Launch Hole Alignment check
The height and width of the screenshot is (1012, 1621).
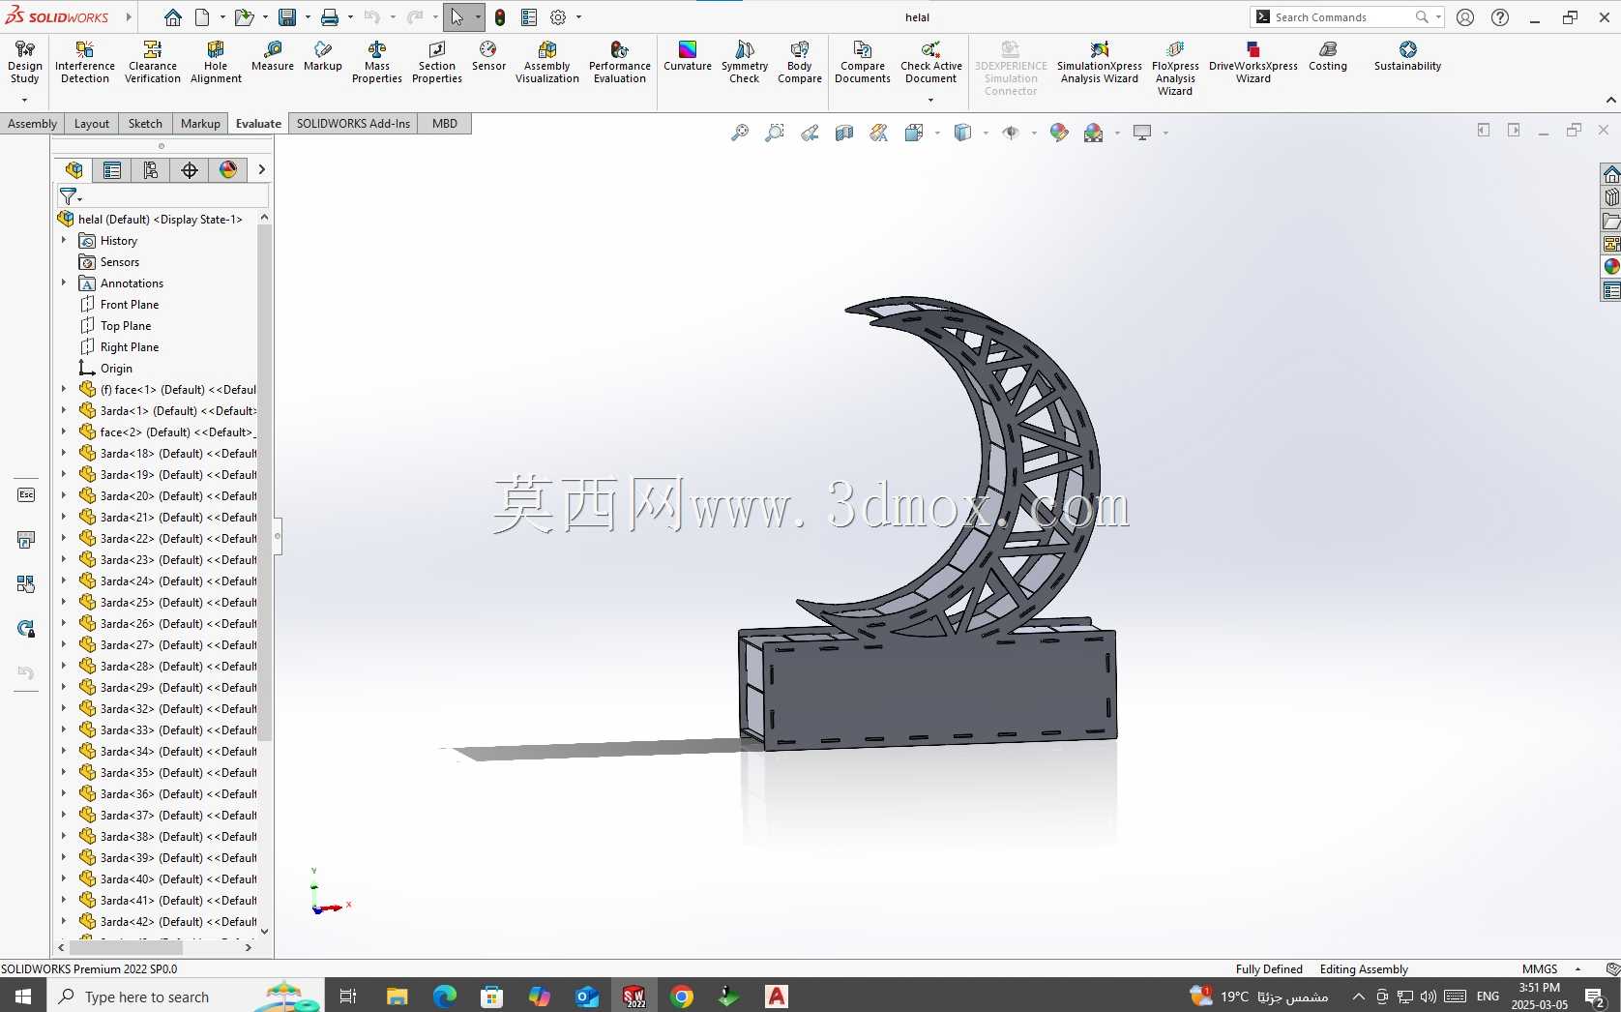coord(216,62)
